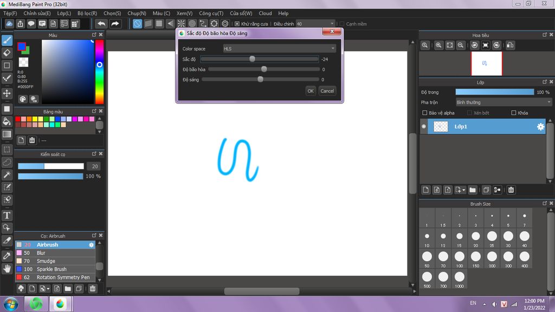Screen dimensions: 555x312
Task: Click the taskbar volume icon
Action: (x=494, y=304)
